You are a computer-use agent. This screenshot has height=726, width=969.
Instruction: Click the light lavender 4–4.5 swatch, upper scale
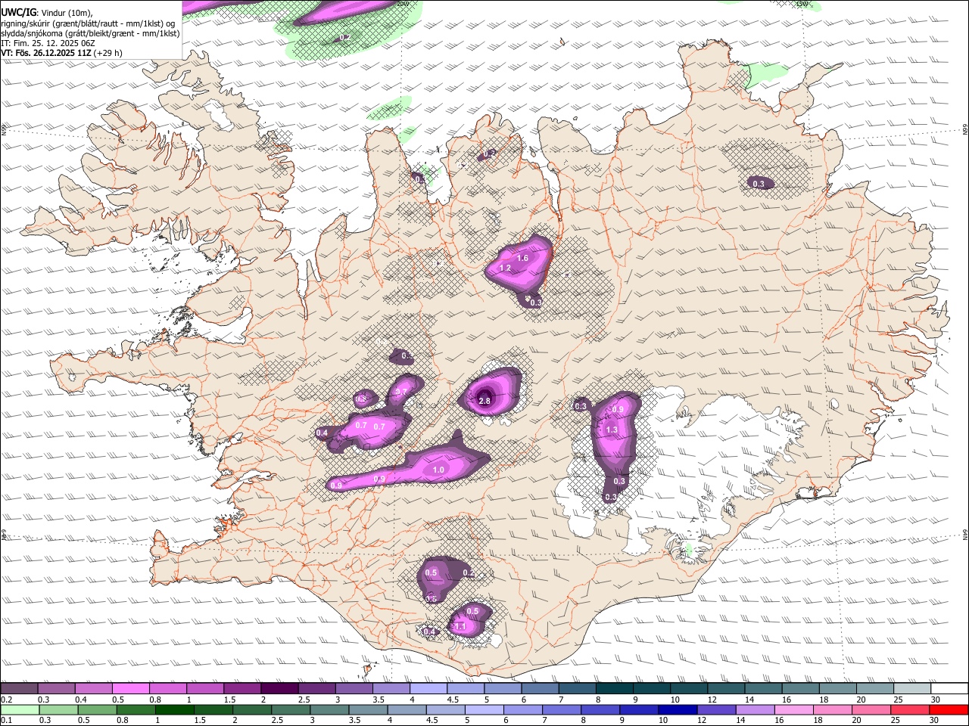[428, 688]
